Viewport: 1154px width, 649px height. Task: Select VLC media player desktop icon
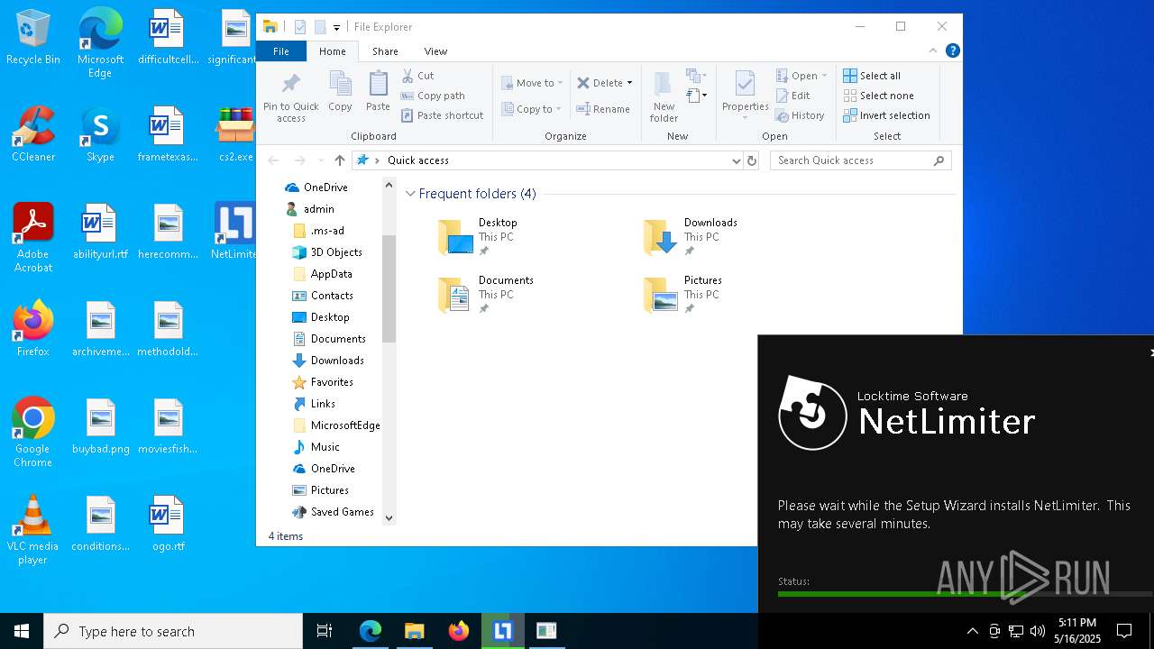(33, 530)
